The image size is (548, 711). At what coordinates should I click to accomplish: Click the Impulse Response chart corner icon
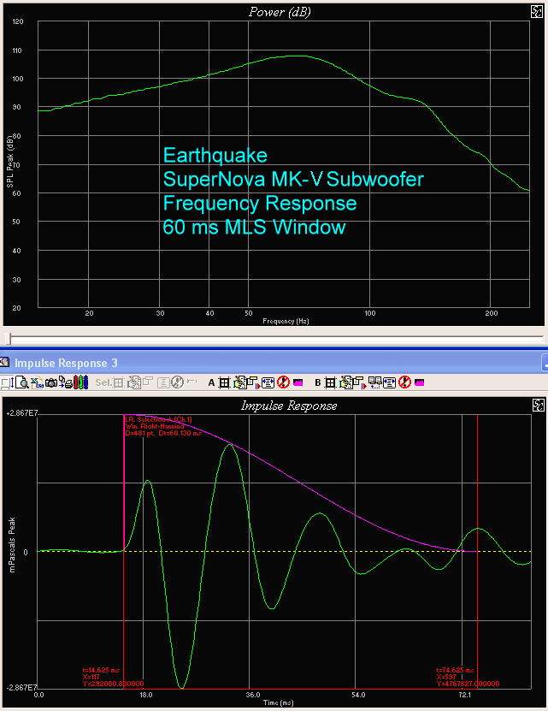(x=538, y=405)
